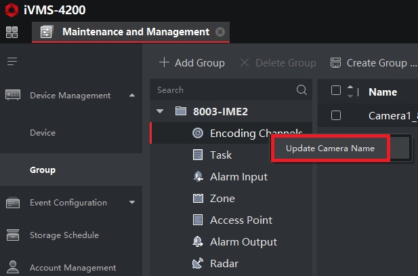
Task: Click the Delete Group button
Action: 278,62
